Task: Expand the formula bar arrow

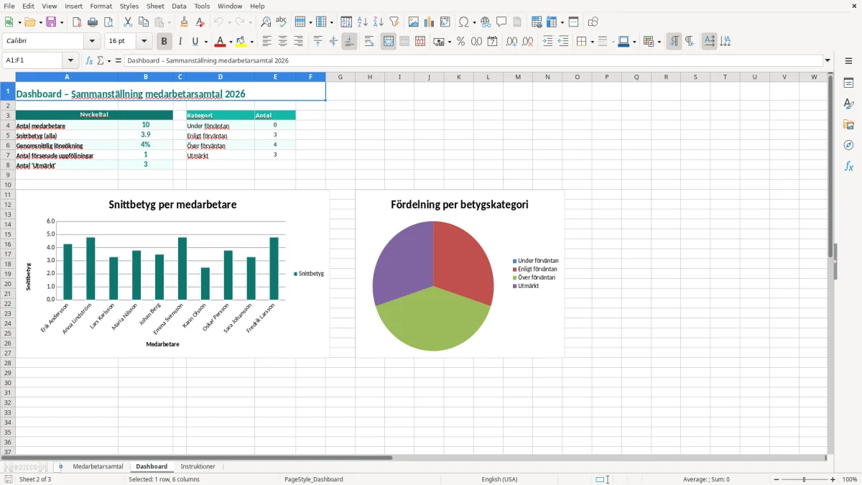Action: (x=828, y=60)
